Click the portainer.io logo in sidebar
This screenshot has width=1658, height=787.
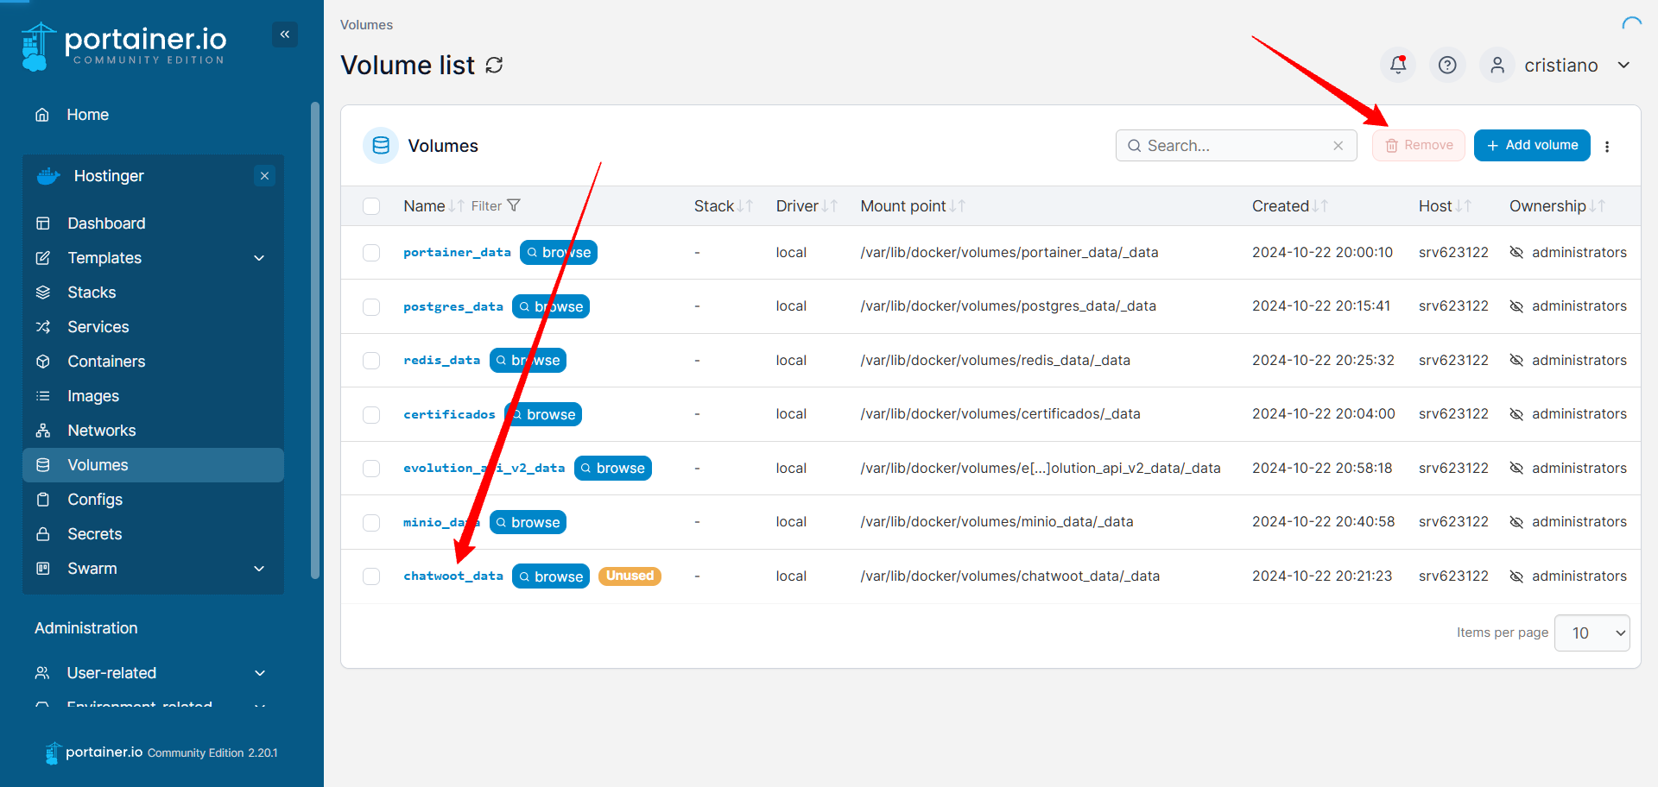(123, 46)
